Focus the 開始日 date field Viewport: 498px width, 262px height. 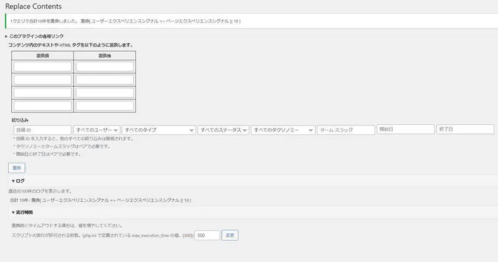pos(406,129)
